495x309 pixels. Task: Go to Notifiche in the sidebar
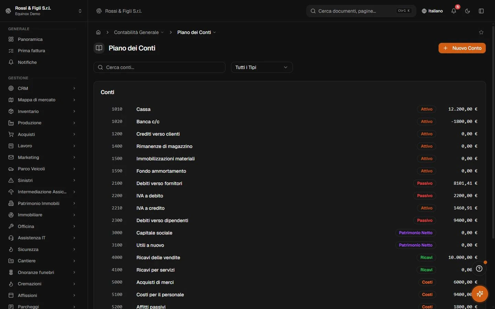[42, 62]
